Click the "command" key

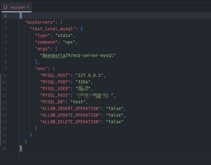point(46,42)
